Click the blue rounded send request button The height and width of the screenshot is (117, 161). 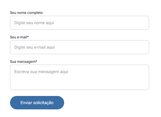click(x=37, y=103)
